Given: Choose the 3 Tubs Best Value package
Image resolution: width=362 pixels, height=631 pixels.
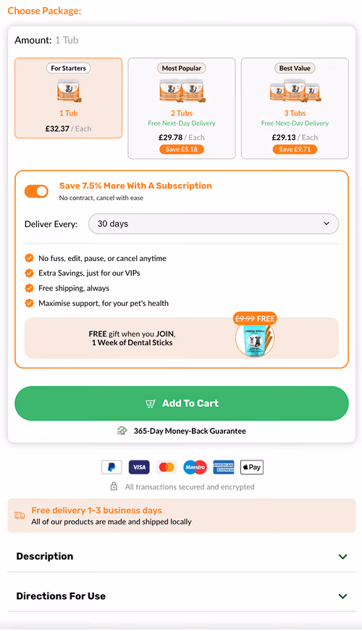Looking at the screenshot, I should pyautogui.click(x=295, y=108).
